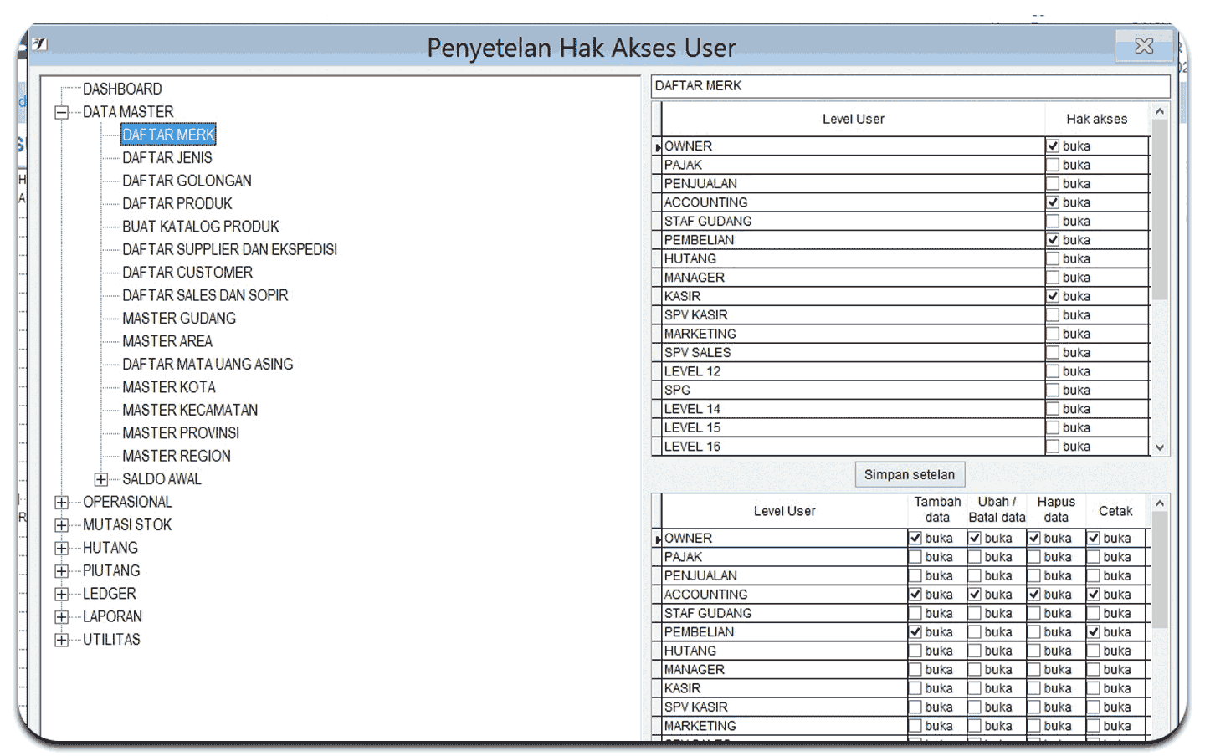Select DAFTAR SUPPLIER DAN EKSPEDISI item
The height and width of the screenshot is (756, 1205).
coord(230,250)
